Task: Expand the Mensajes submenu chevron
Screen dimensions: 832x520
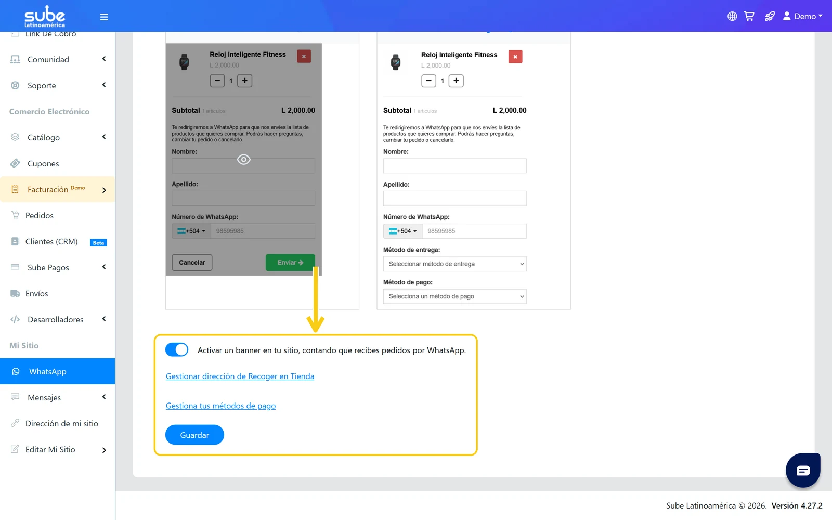Action: point(104,397)
